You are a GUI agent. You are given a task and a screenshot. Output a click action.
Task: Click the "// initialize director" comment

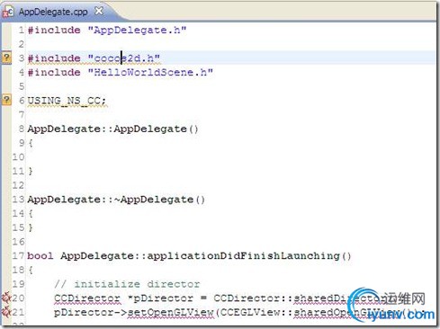coord(127,284)
